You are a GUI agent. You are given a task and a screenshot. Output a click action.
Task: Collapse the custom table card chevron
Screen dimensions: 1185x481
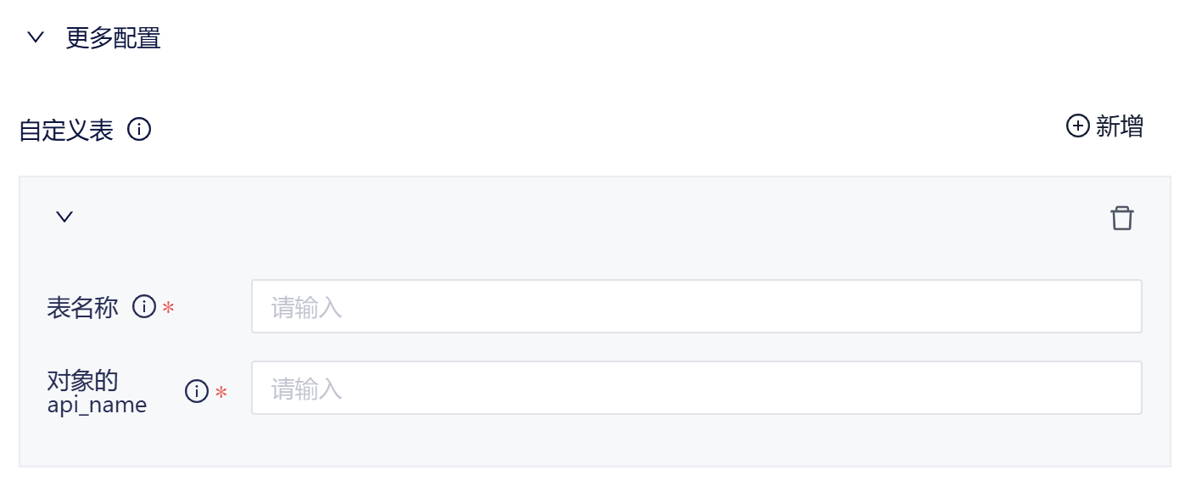pyautogui.click(x=64, y=217)
